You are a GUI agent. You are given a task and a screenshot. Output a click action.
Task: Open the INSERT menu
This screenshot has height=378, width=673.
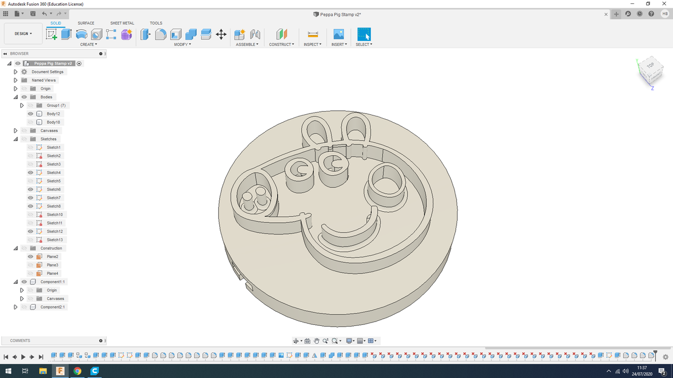tap(339, 44)
